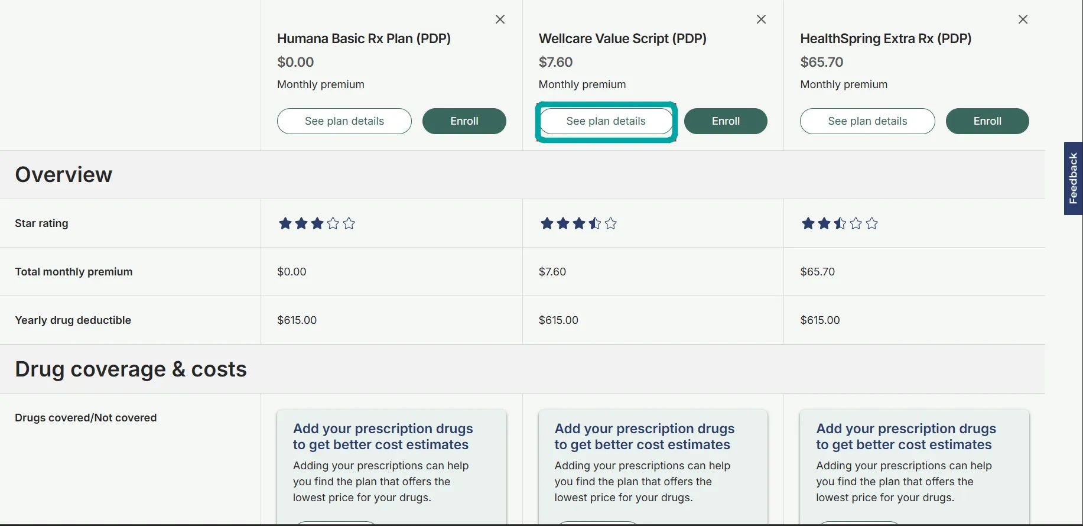
Task: Click HealthSpring's 2.5-star rating icons
Action: (x=840, y=223)
